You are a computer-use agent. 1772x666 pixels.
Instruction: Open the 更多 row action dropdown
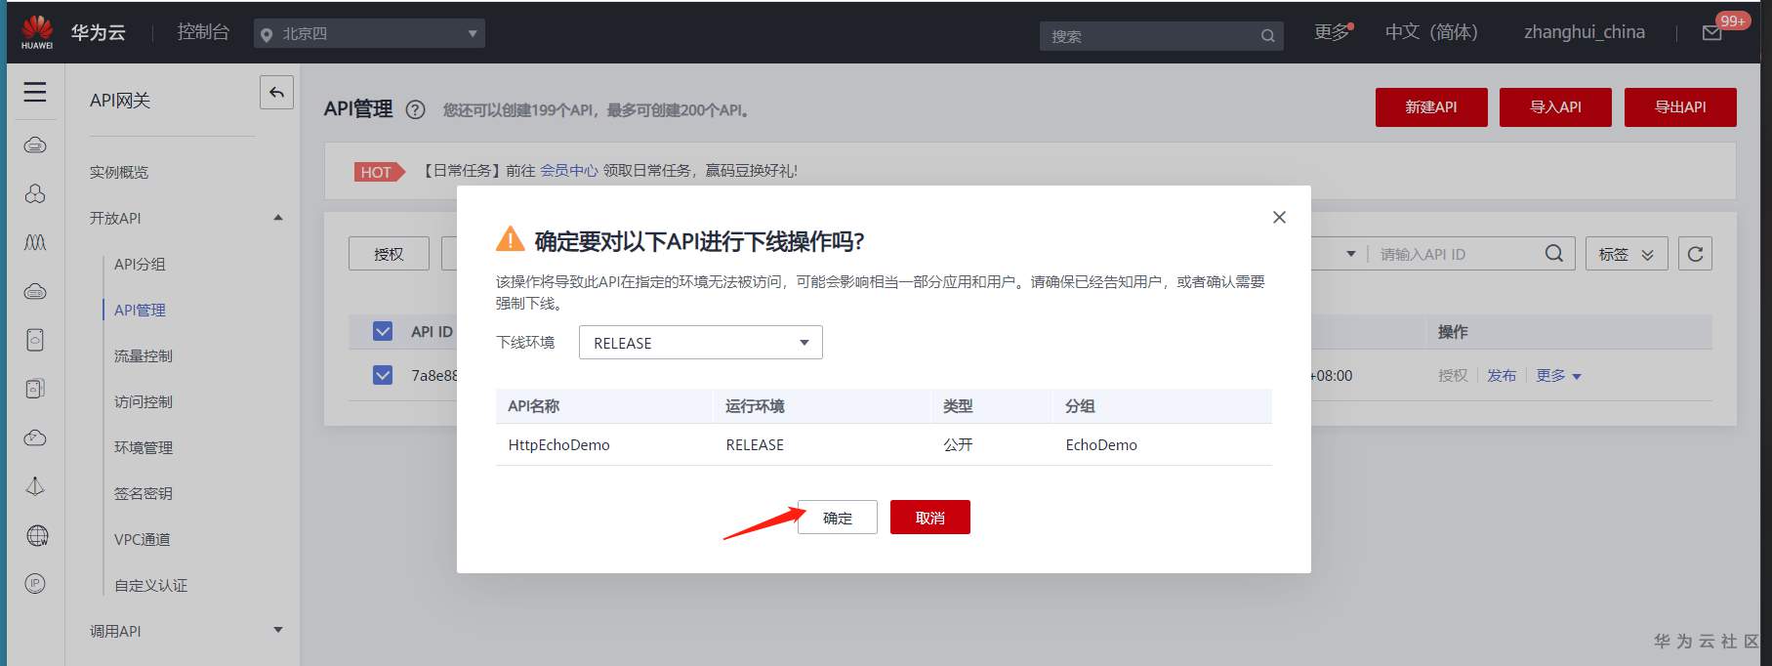click(x=1558, y=375)
